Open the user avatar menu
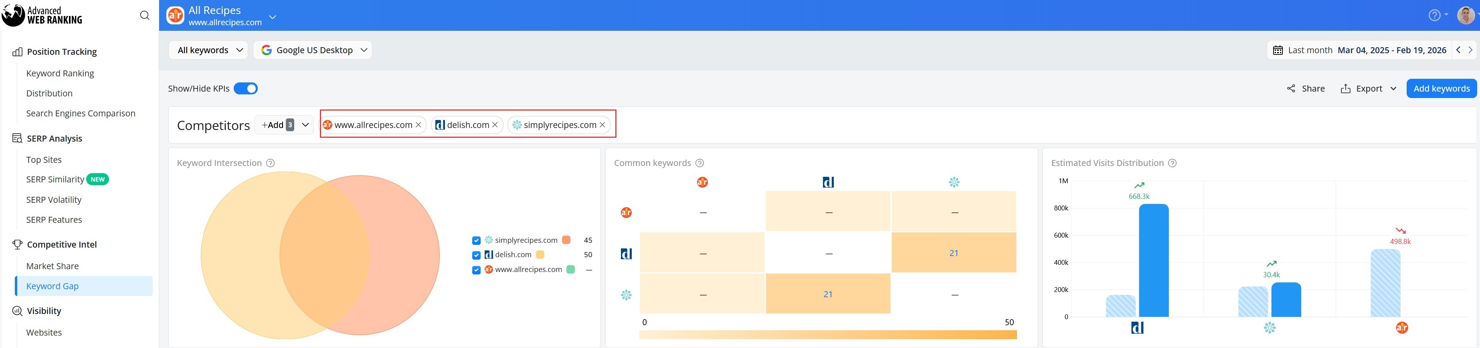This screenshot has width=1480, height=348. [x=1466, y=16]
